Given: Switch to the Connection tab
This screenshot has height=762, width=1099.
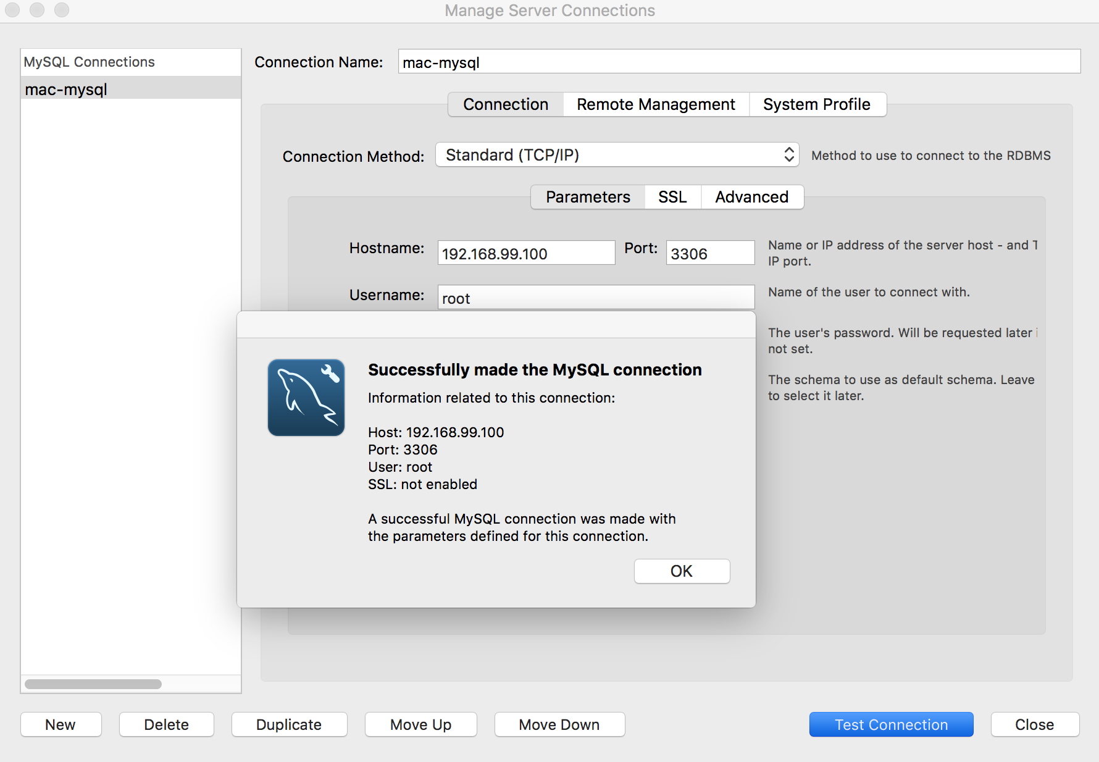Looking at the screenshot, I should tap(506, 104).
